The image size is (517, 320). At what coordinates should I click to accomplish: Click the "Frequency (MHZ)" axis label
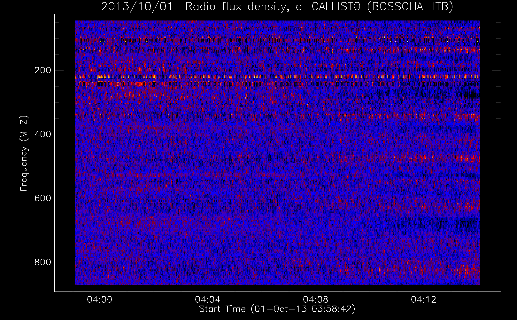pos(24,154)
